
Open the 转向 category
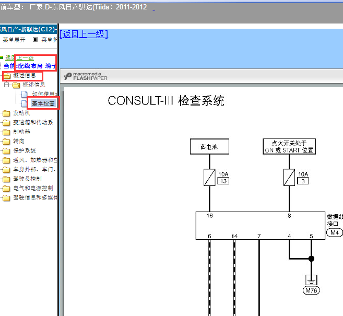click(19, 142)
